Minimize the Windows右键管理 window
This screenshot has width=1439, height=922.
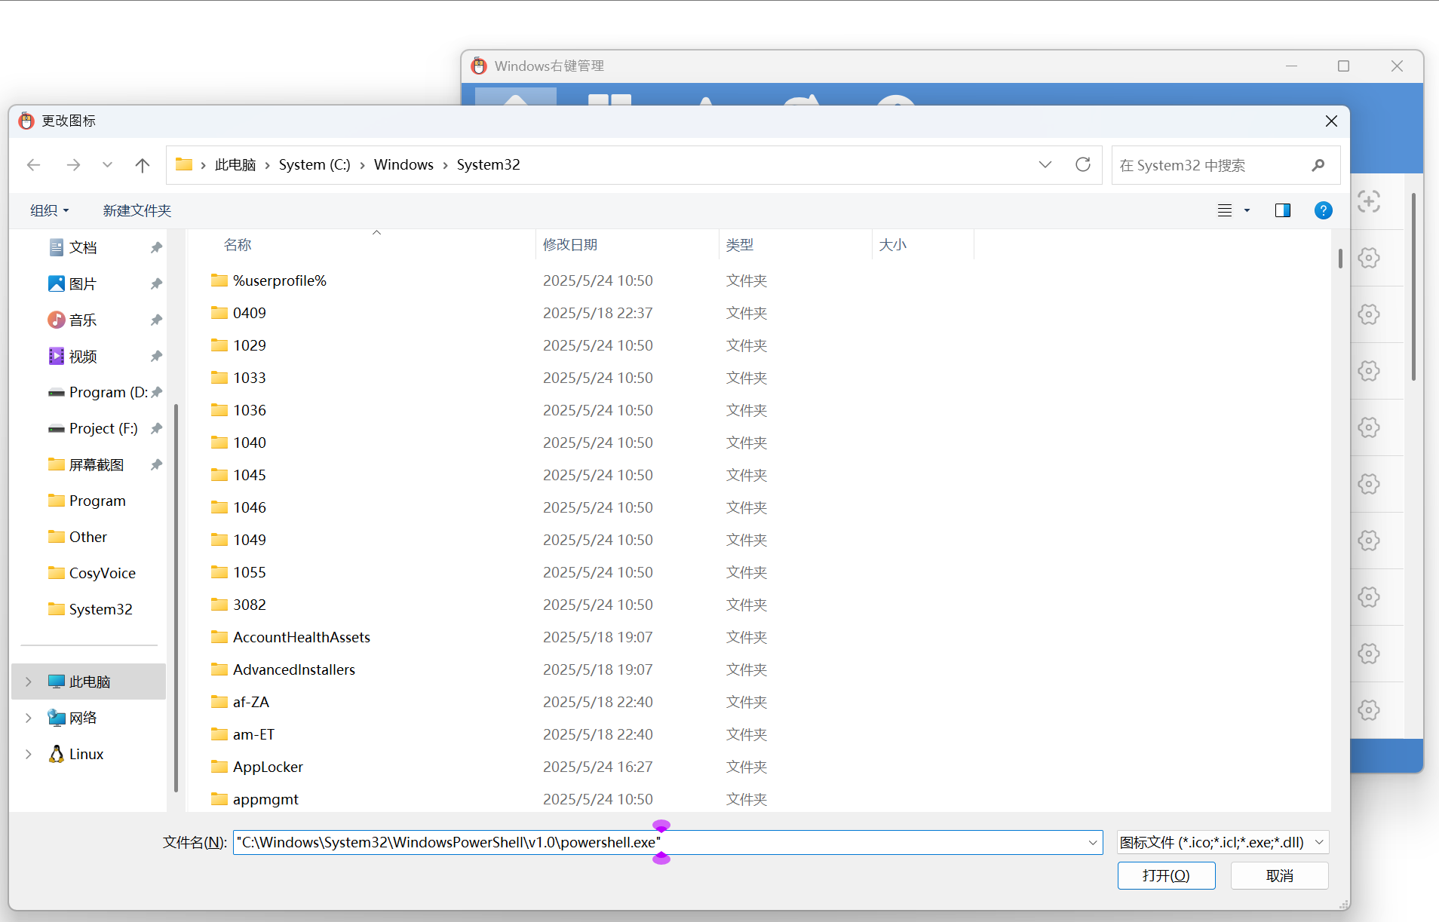pyautogui.click(x=1291, y=66)
